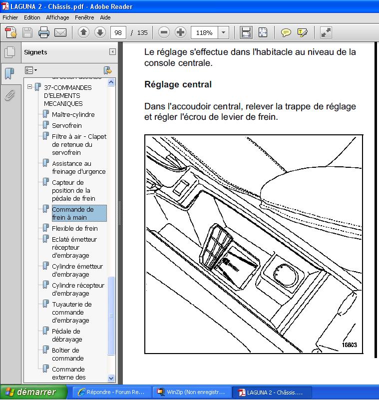This screenshot has width=379, height=401.
Task: Click the fit one full page icon
Action: click(263, 32)
